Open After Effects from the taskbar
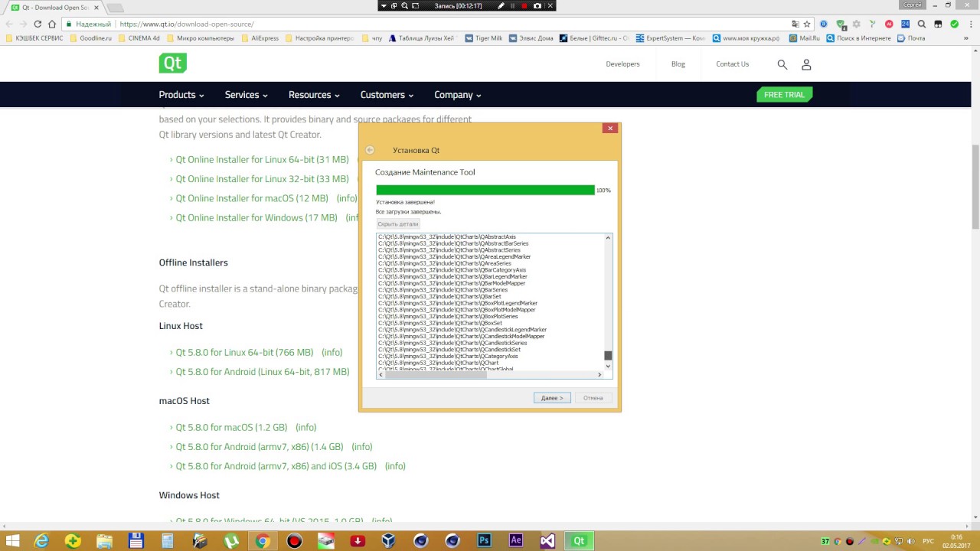The image size is (980, 551). click(515, 541)
